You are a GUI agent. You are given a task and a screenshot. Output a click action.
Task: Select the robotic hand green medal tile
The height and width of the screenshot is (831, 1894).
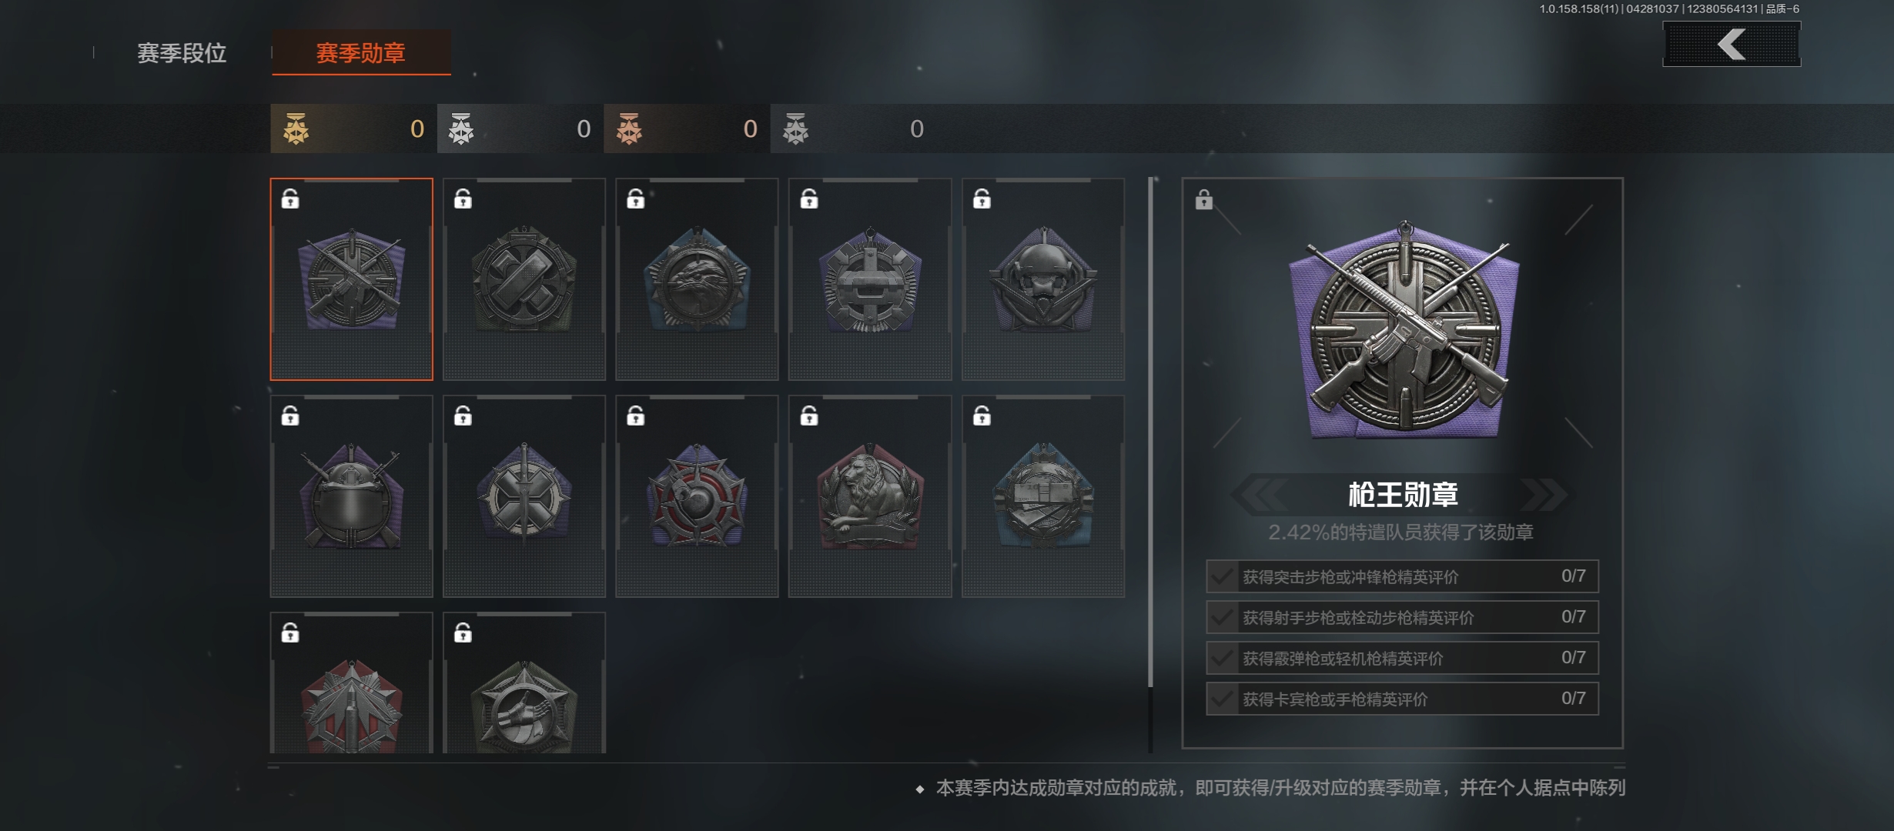tap(524, 682)
